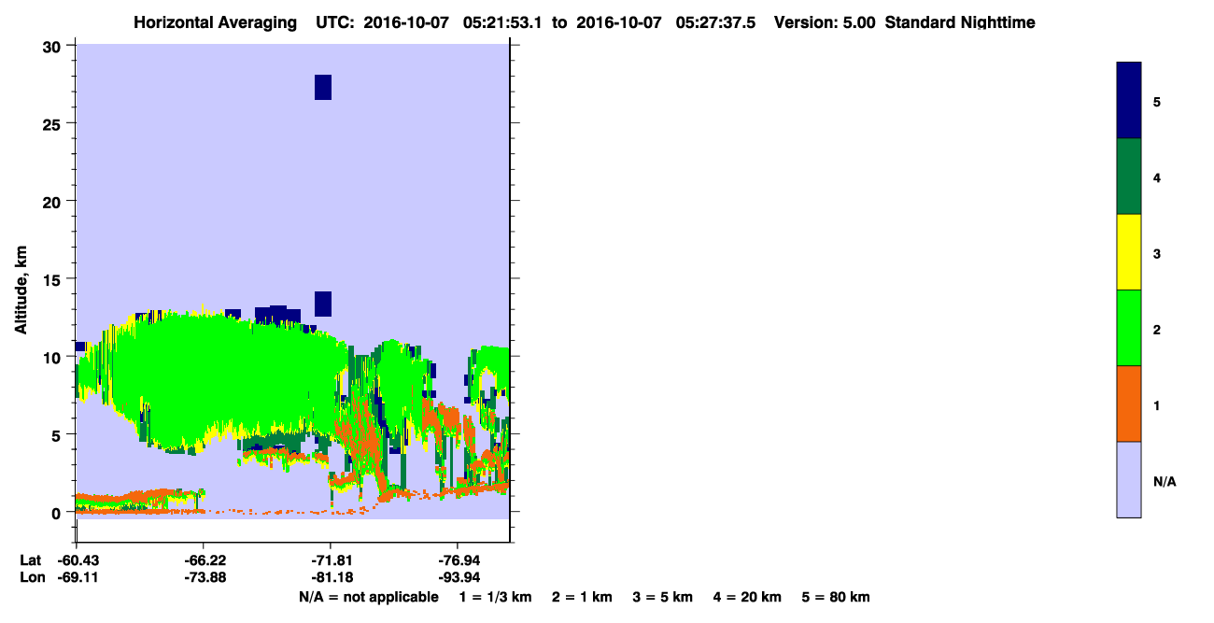This screenshot has width=1214, height=623.
Task: Click latitude value '-76.94'
Action: (x=458, y=560)
